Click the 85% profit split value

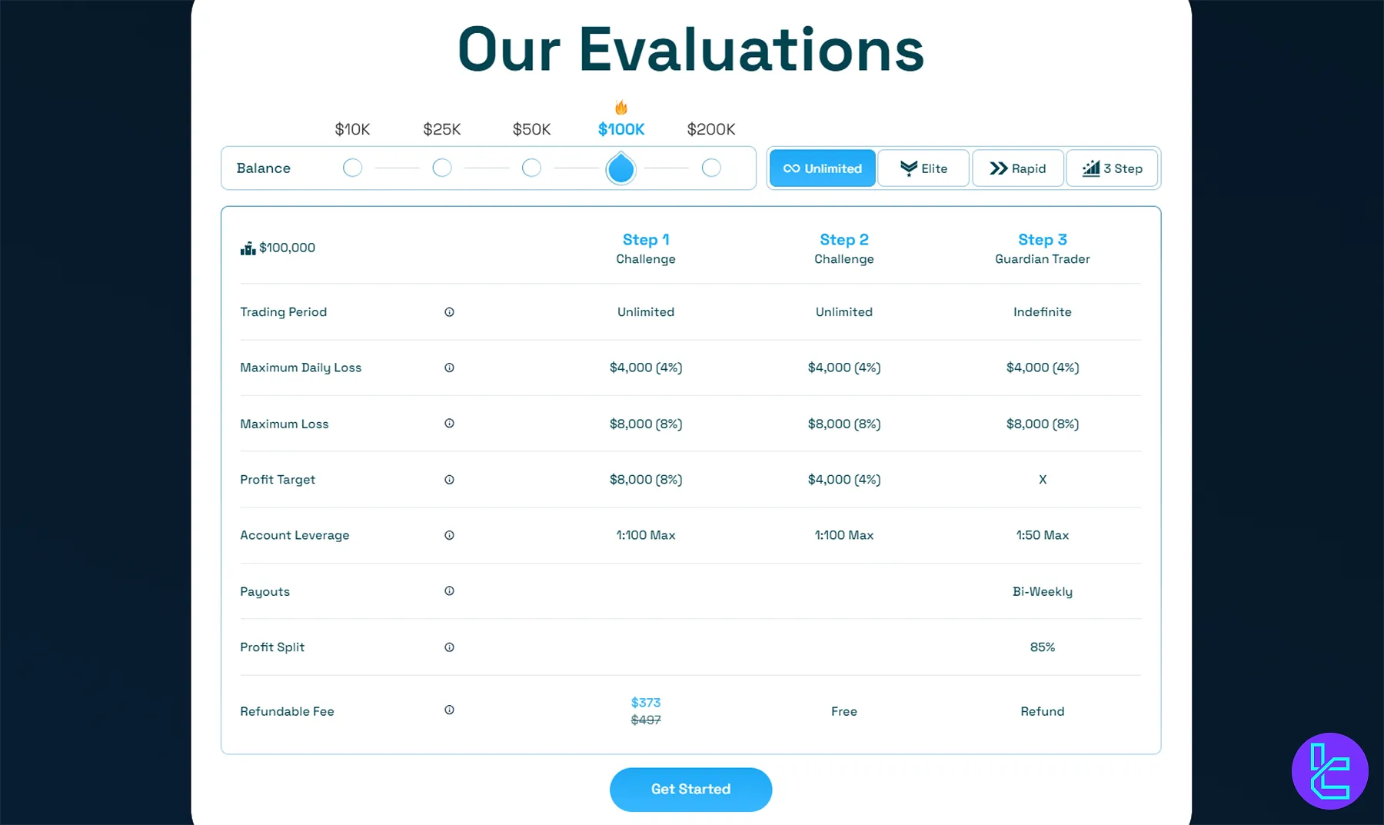(x=1043, y=647)
